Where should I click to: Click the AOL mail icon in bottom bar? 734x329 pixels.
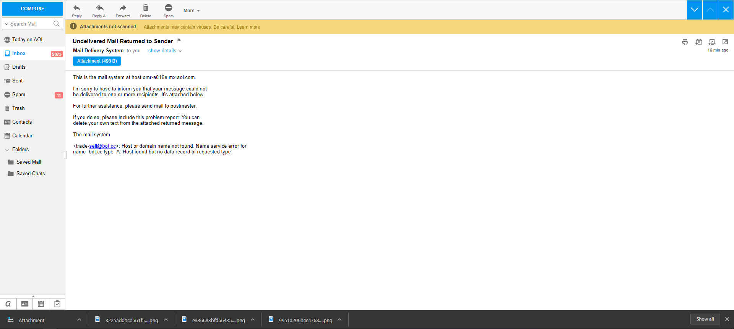tap(8, 304)
